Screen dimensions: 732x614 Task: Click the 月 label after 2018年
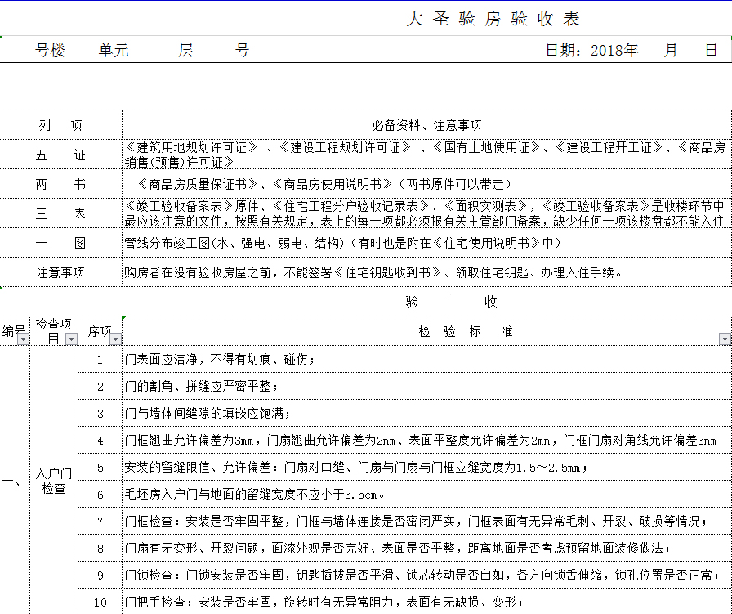pos(671,50)
